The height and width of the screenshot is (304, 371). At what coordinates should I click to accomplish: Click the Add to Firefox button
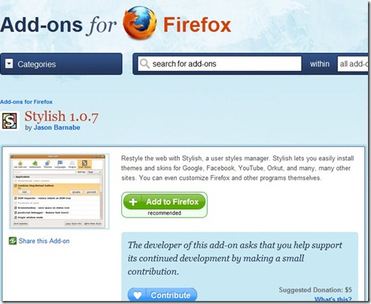[164, 202]
